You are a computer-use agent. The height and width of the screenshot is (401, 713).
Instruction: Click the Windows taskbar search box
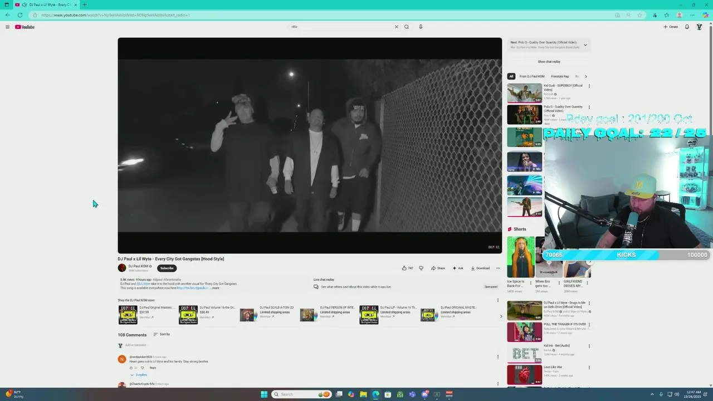click(301, 394)
